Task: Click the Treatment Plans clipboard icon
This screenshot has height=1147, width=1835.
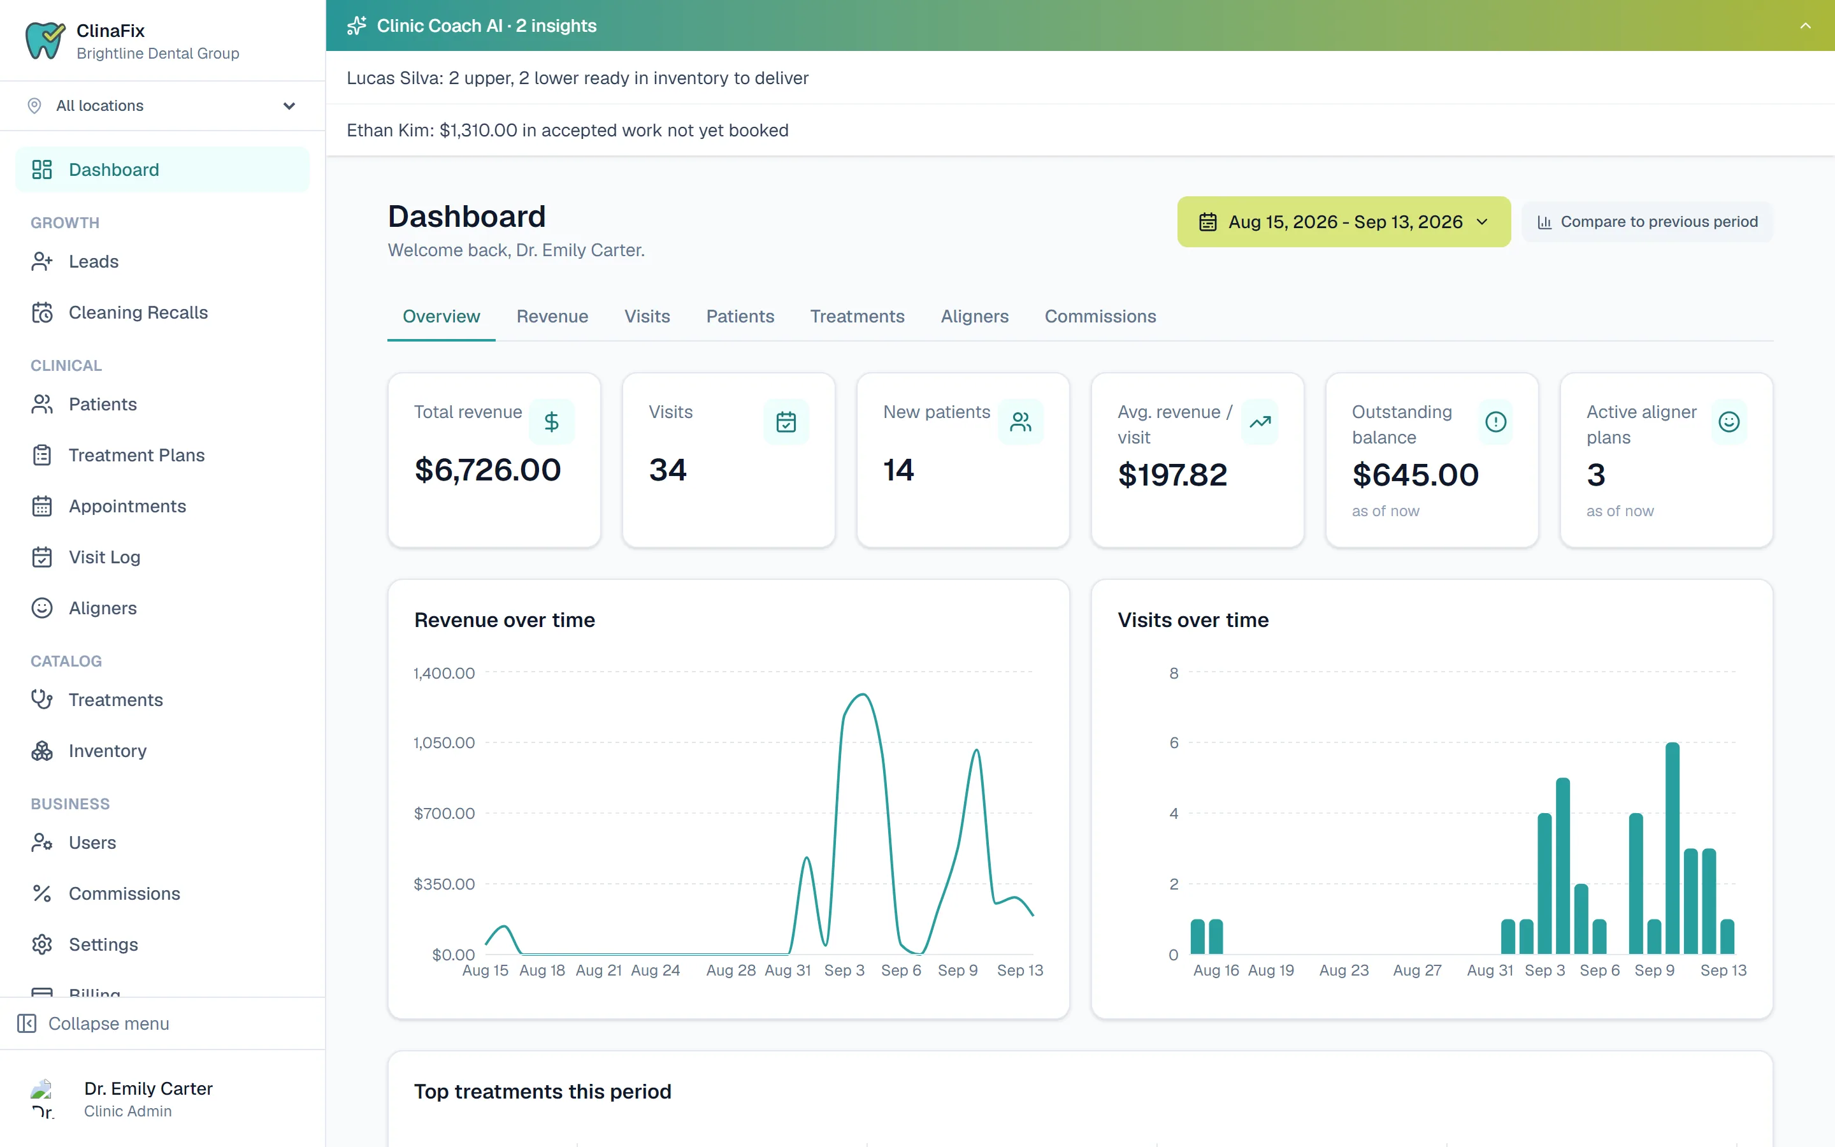Action: click(41, 455)
